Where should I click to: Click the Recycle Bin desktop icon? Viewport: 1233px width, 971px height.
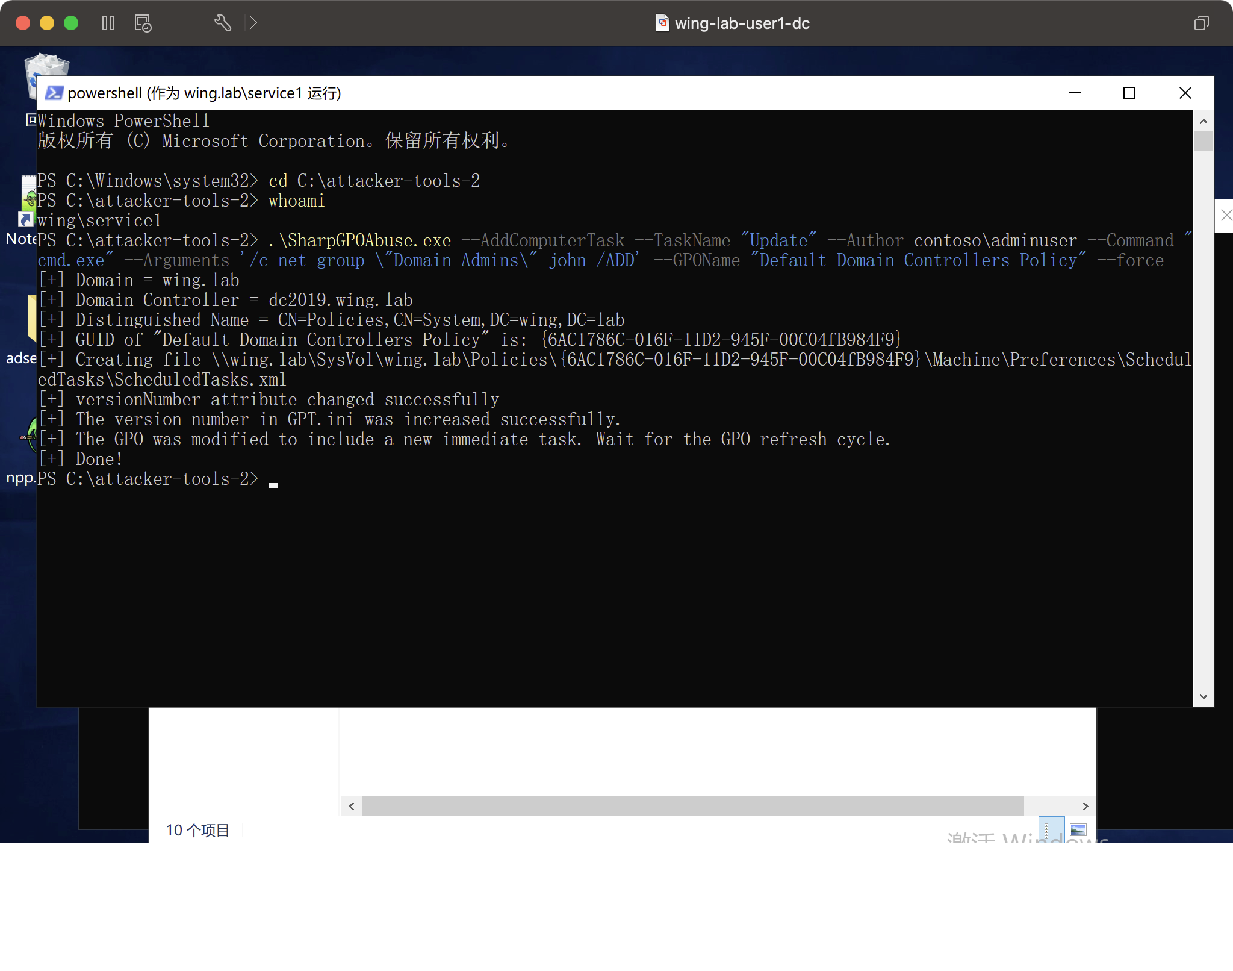[46, 65]
